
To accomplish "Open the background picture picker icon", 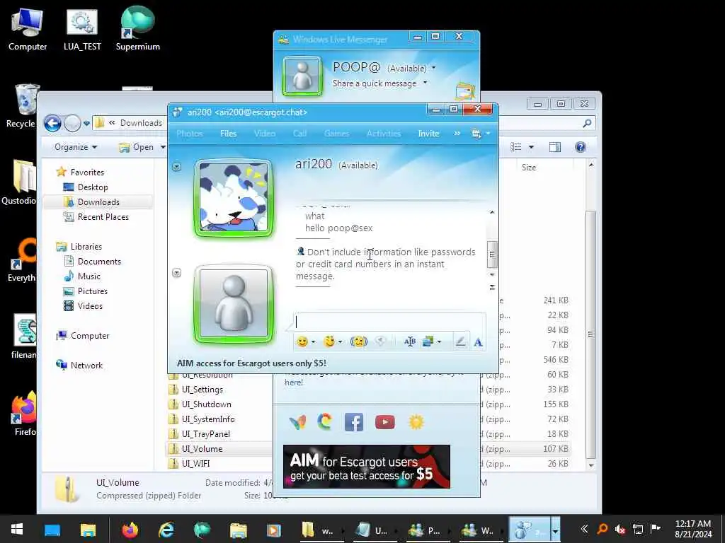I will [x=428, y=341].
